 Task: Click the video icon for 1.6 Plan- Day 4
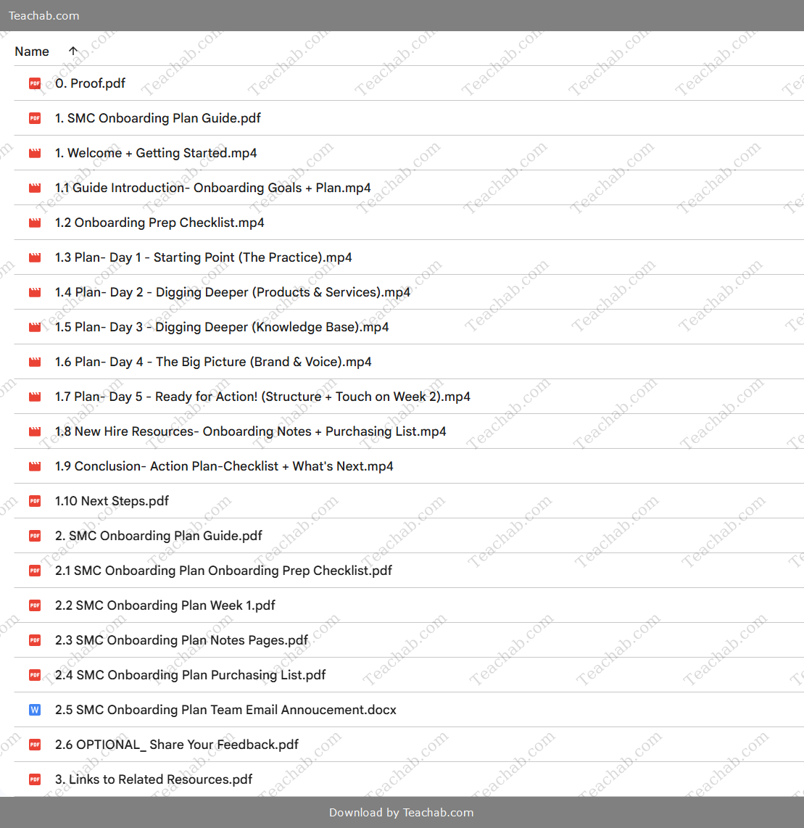(35, 363)
